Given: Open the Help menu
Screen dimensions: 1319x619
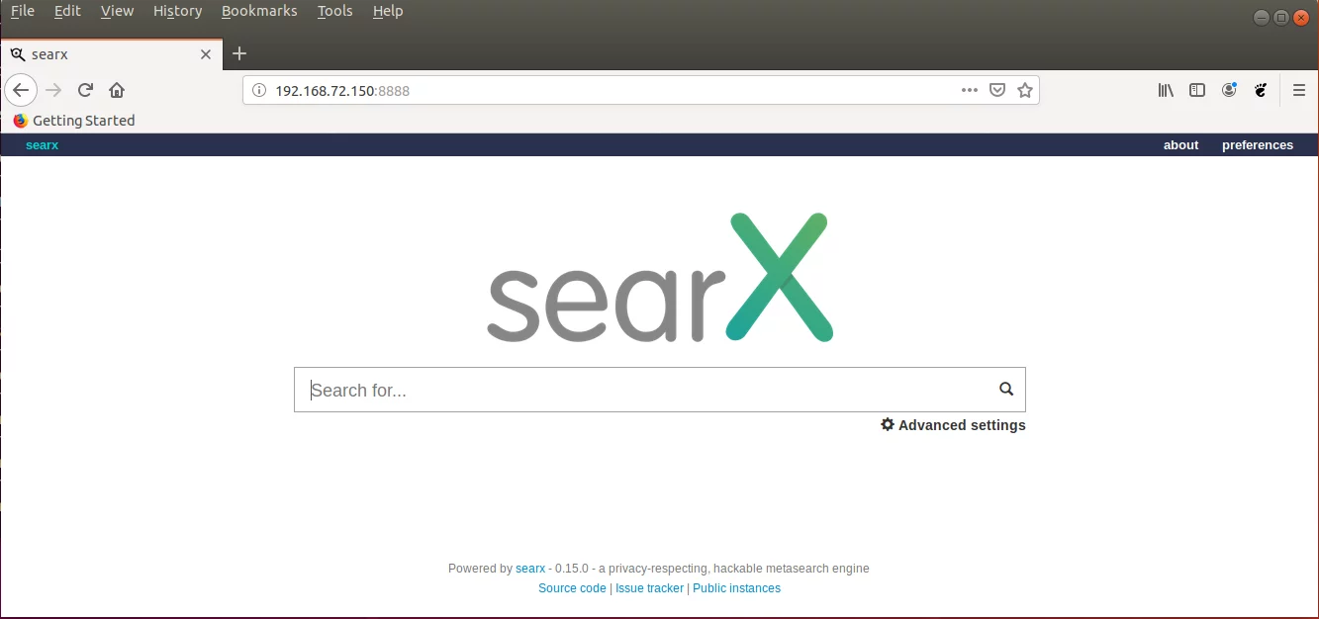Looking at the screenshot, I should [x=388, y=11].
